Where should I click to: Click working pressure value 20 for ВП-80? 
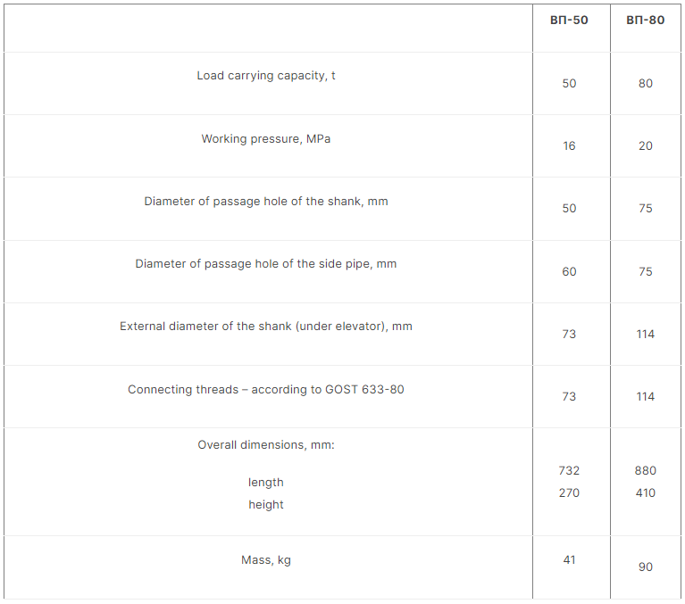point(645,146)
